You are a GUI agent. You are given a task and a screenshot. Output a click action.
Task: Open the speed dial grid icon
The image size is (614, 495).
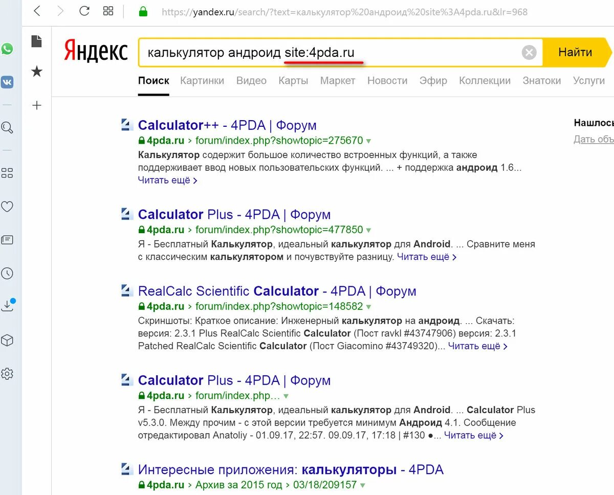click(x=108, y=11)
